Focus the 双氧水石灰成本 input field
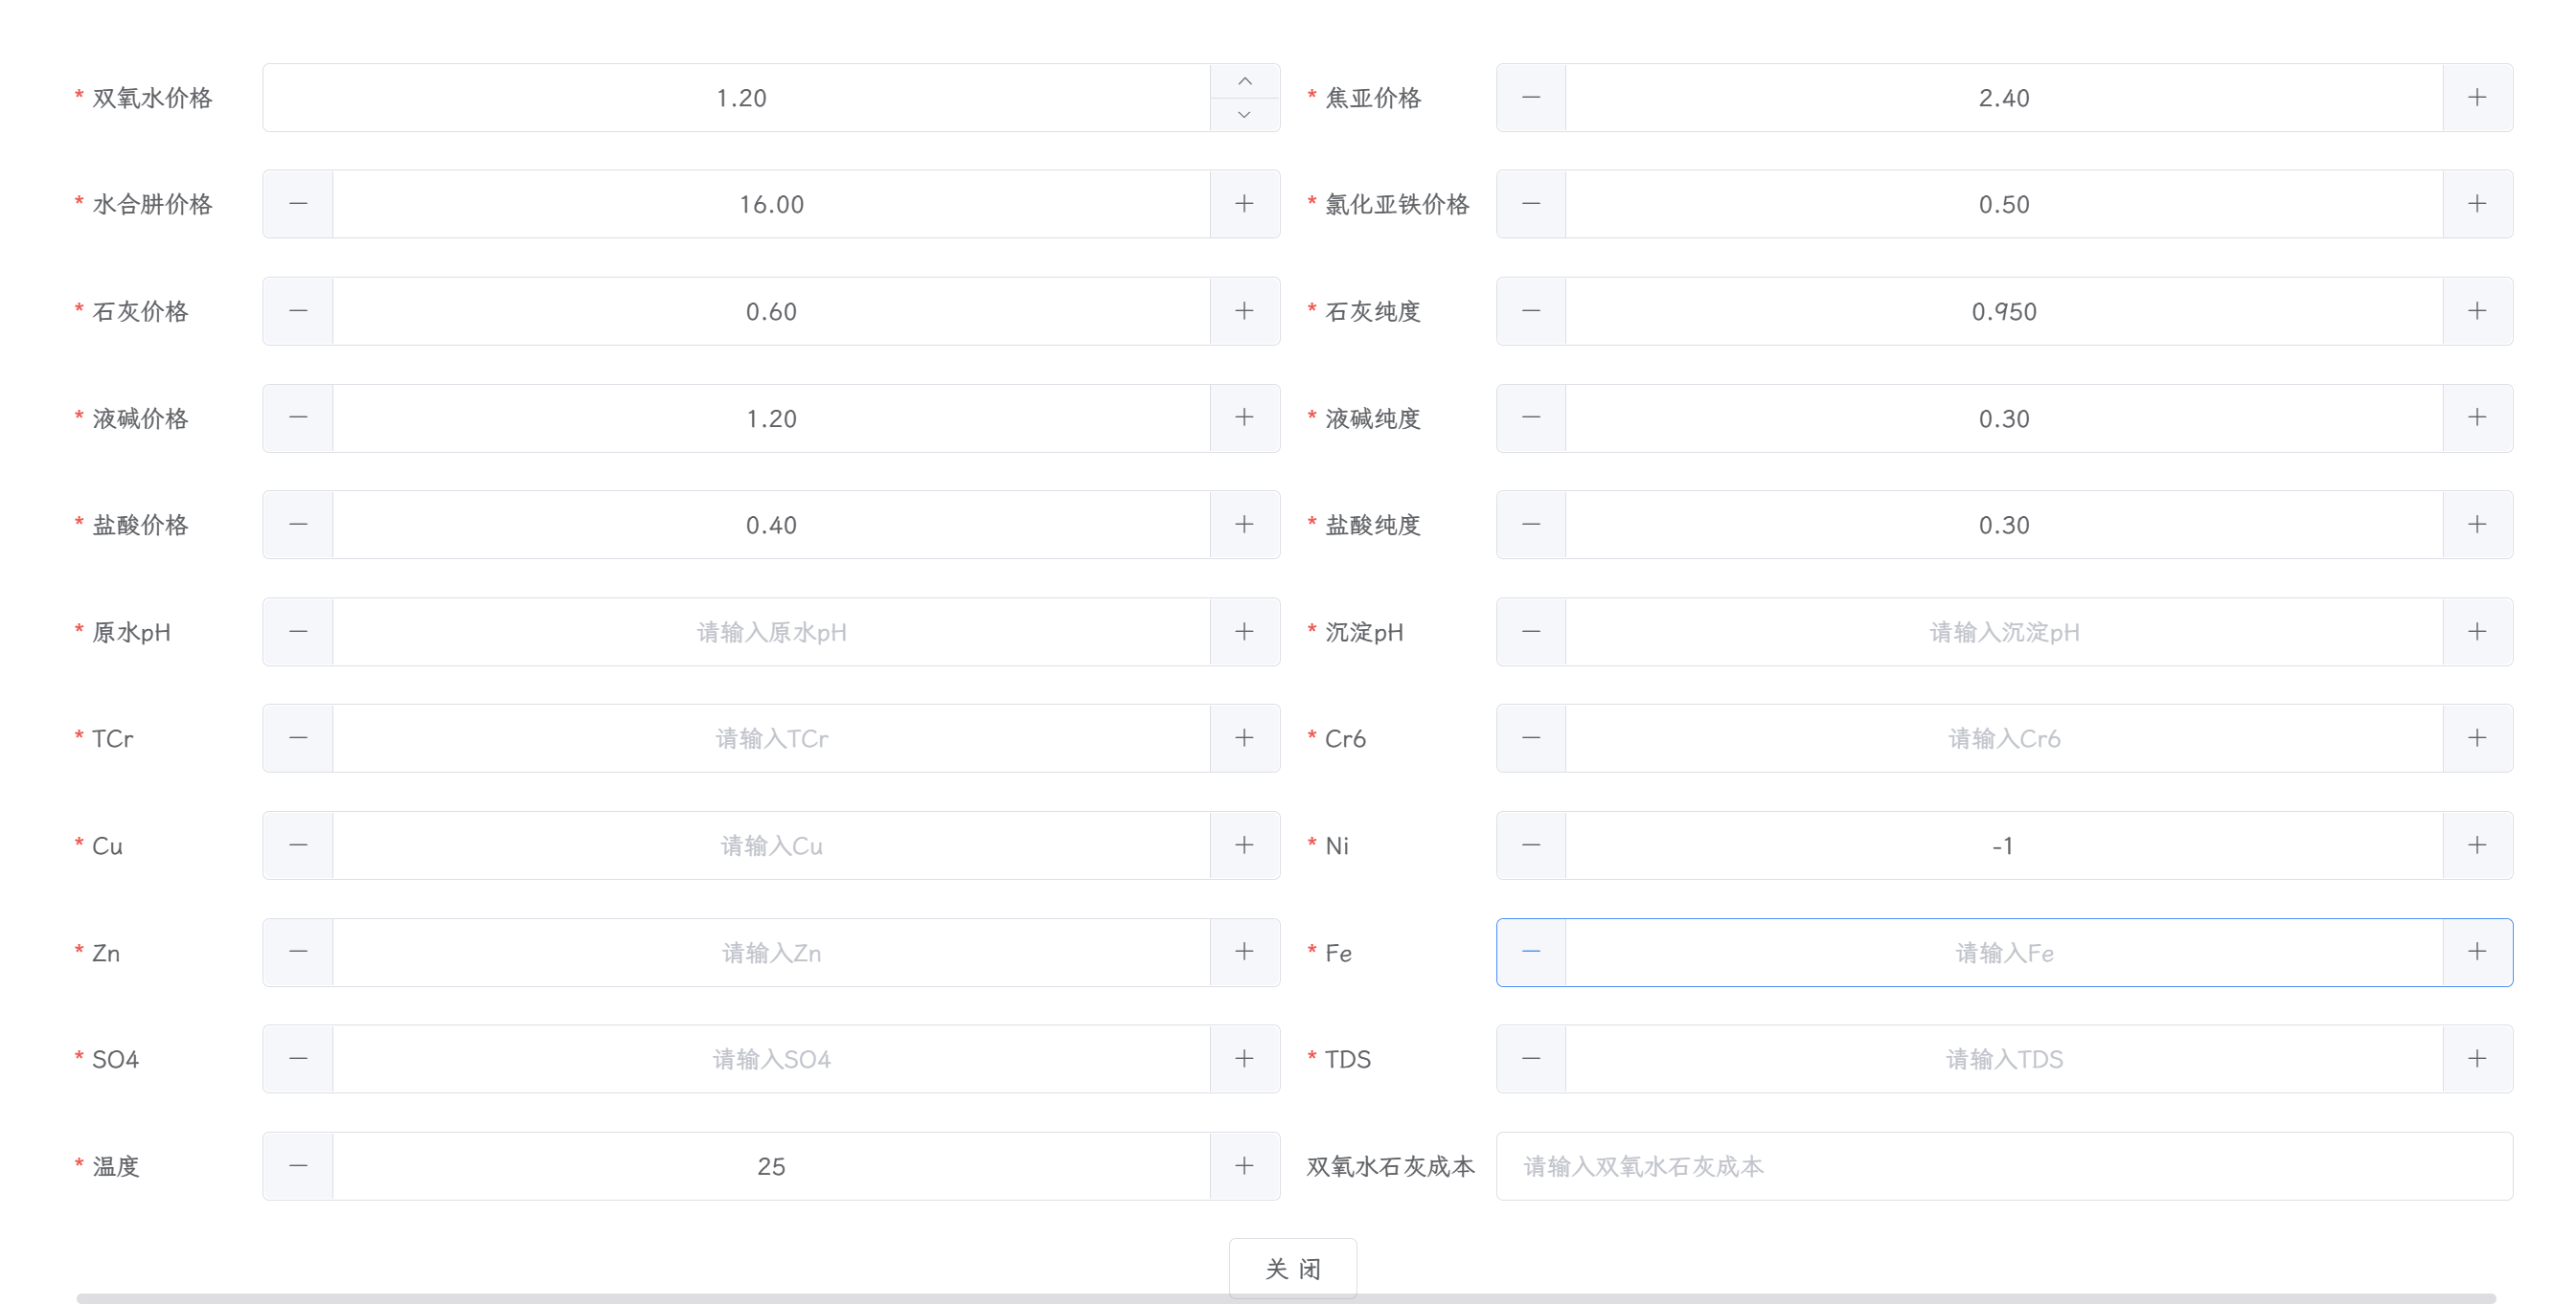The width and height of the screenshot is (2576, 1305). 2003,1166
